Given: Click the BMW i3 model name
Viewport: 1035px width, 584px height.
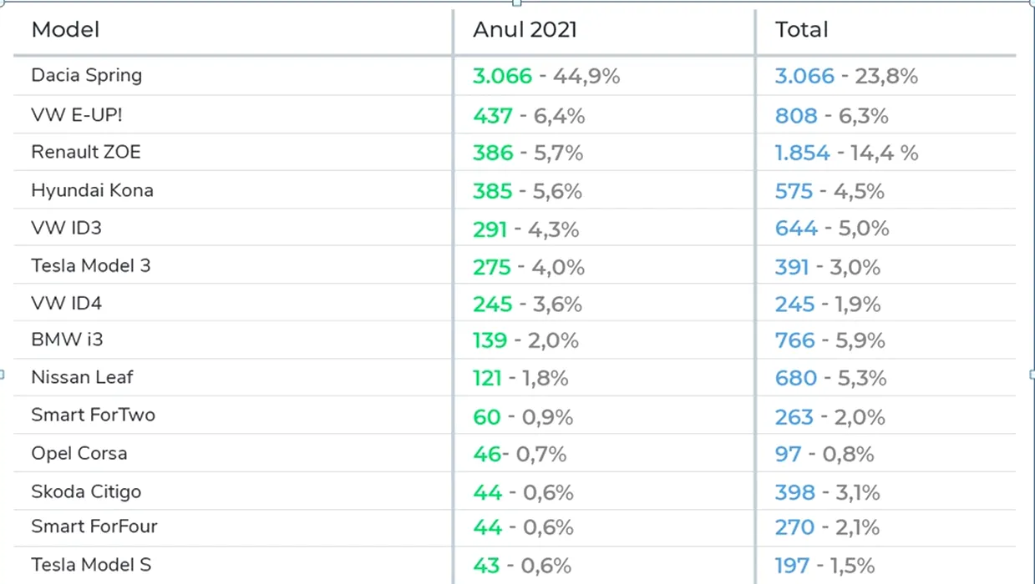Looking at the screenshot, I should tap(67, 340).
